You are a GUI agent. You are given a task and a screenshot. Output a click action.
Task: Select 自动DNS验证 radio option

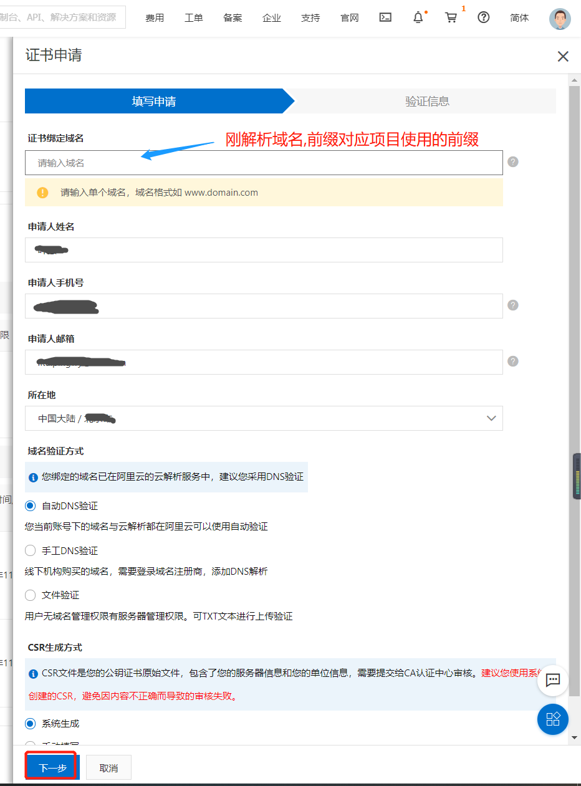coord(31,506)
